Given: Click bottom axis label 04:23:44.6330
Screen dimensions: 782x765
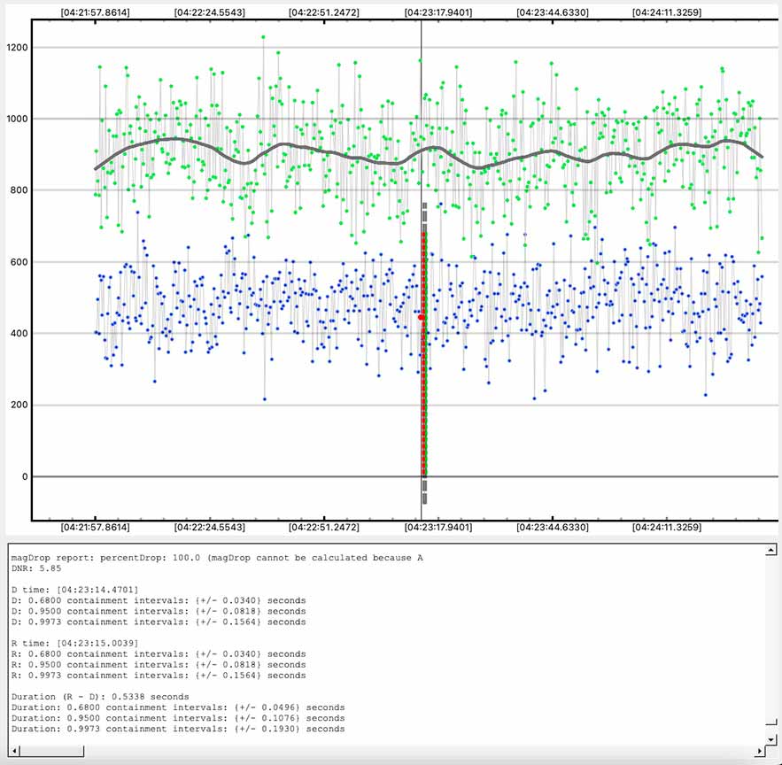Looking at the screenshot, I should 552,527.
